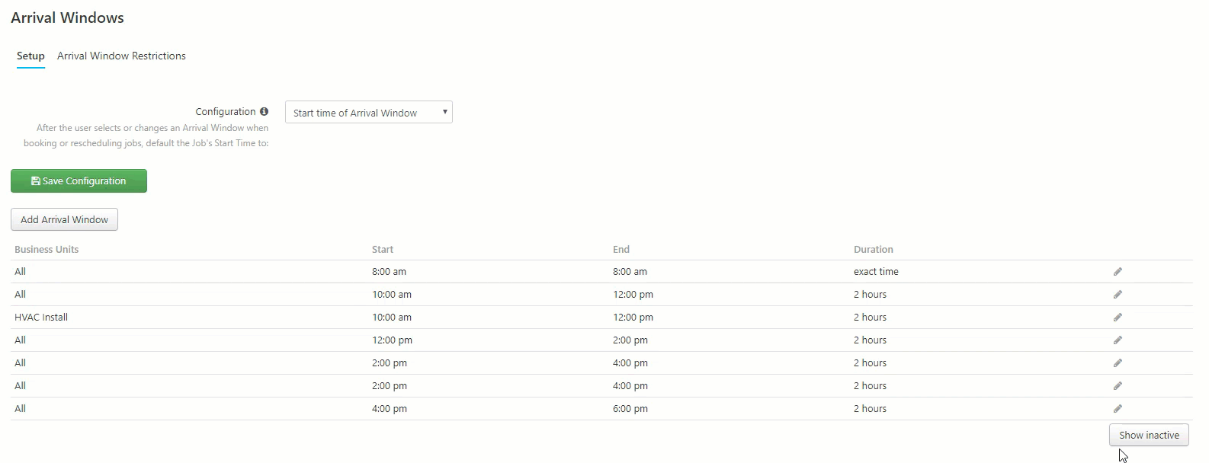Edit the 8:00 am exact time window
This screenshot has width=1209, height=463.
click(1118, 272)
